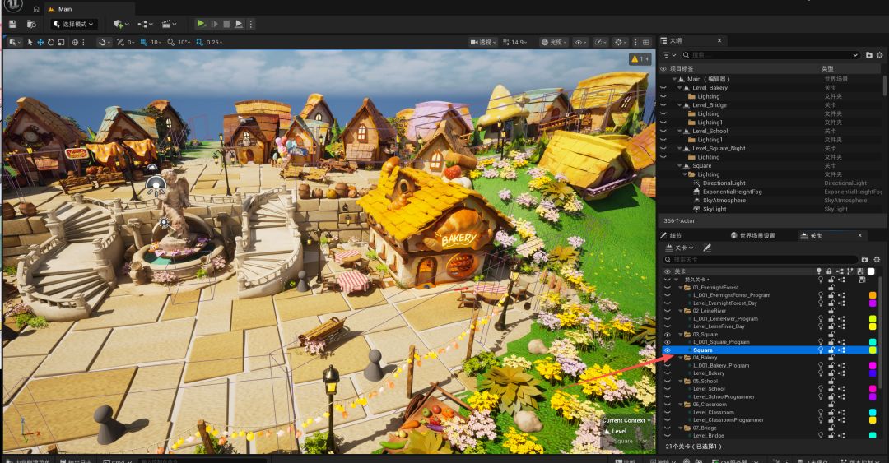Image resolution: width=889 pixels, height=463 pixels.
Task: Click the viewport layout grid icon
Action: point(646,43)
